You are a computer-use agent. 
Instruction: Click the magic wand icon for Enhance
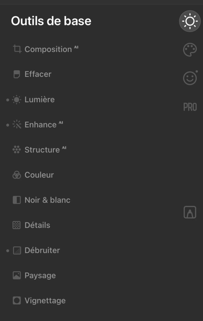point(17,124)
